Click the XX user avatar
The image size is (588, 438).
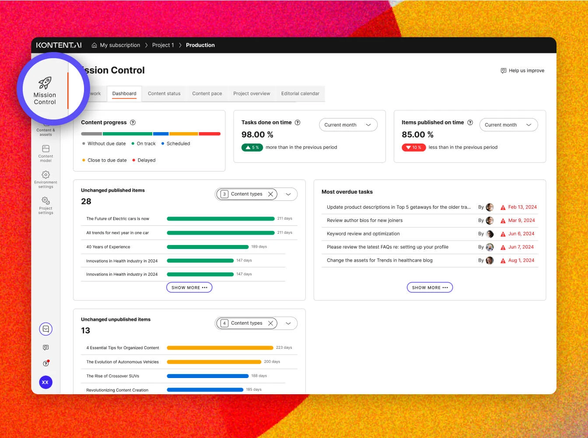pos(45,382)
